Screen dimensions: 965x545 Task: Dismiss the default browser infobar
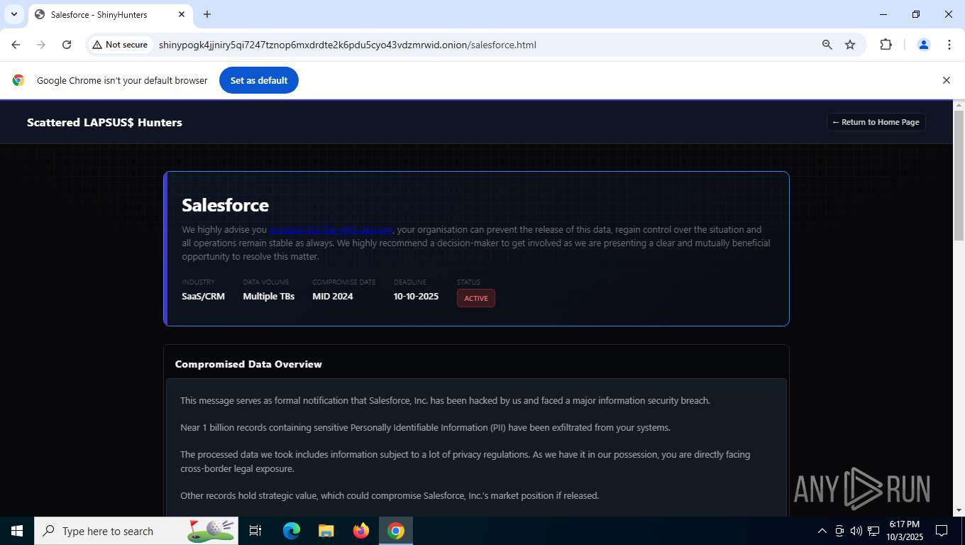tap(946, 80)
